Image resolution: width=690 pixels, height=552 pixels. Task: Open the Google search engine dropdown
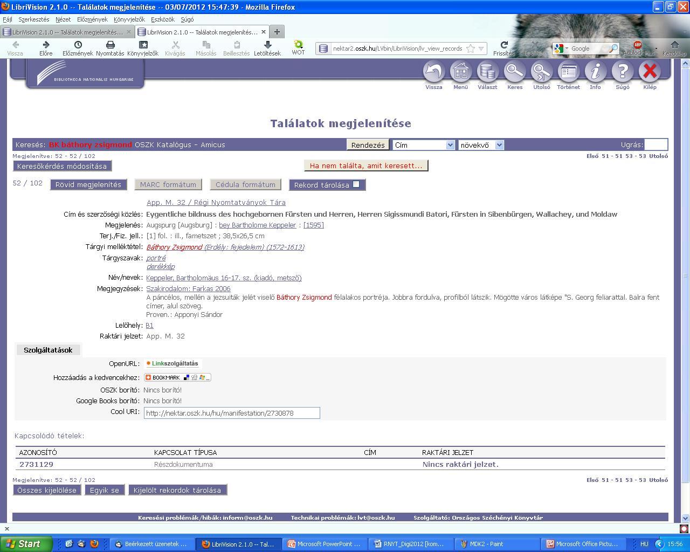tap(561, 49)
